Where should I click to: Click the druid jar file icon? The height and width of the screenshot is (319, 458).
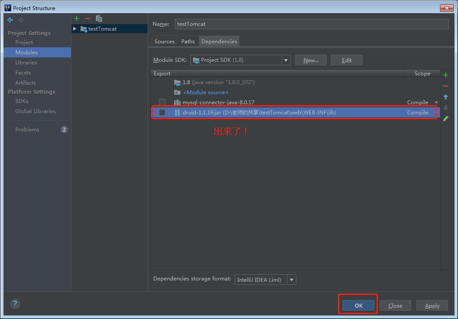click(x=177, y=113)
